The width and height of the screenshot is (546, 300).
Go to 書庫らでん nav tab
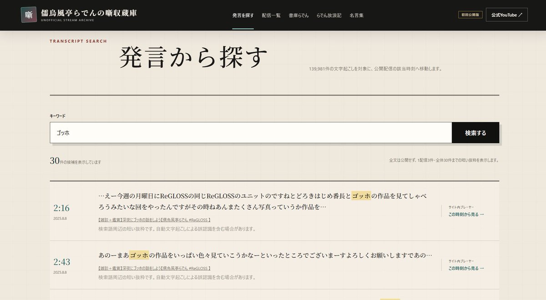tap(298, 15)
